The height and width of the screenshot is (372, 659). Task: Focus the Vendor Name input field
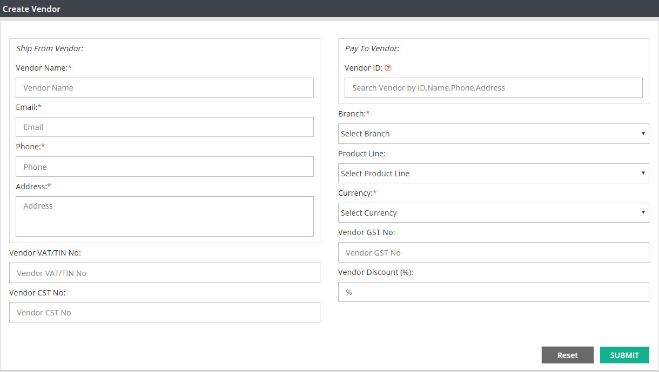165,88
